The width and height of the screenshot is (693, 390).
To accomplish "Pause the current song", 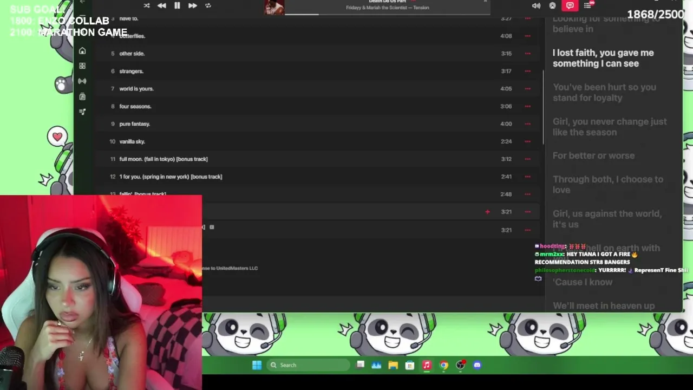I will coord(177,5).
